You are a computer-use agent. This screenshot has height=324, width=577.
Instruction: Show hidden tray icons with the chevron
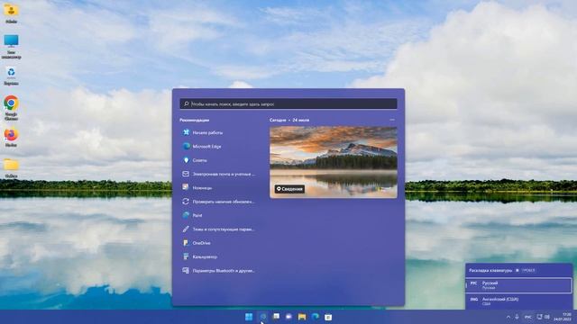[x=508, y=317]
